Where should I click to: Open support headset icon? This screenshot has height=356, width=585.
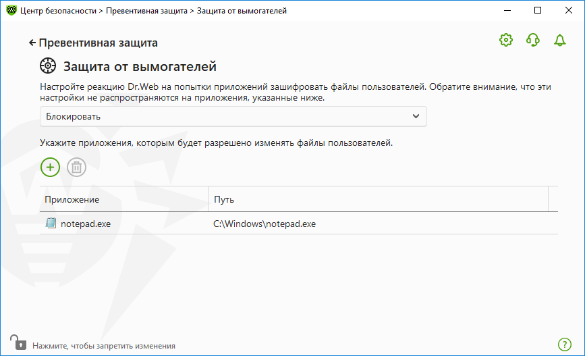coord(533,40)
